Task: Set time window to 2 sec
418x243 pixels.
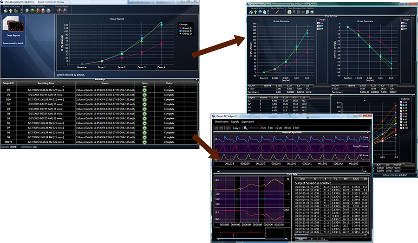Action: tap(263, 128)
